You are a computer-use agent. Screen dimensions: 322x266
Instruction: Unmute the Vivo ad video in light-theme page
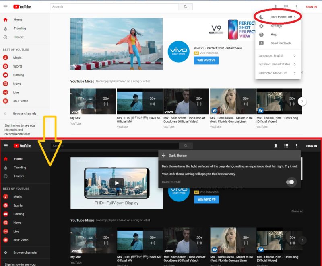pyautogui.click(x=74, y=66)
